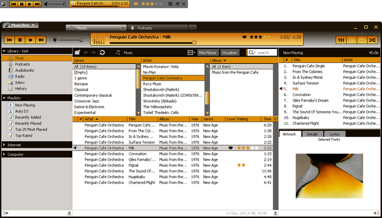This screenshot has height=218, width=382.
Task: Set star rating in main player bar
Action: (x=260, y=37)
